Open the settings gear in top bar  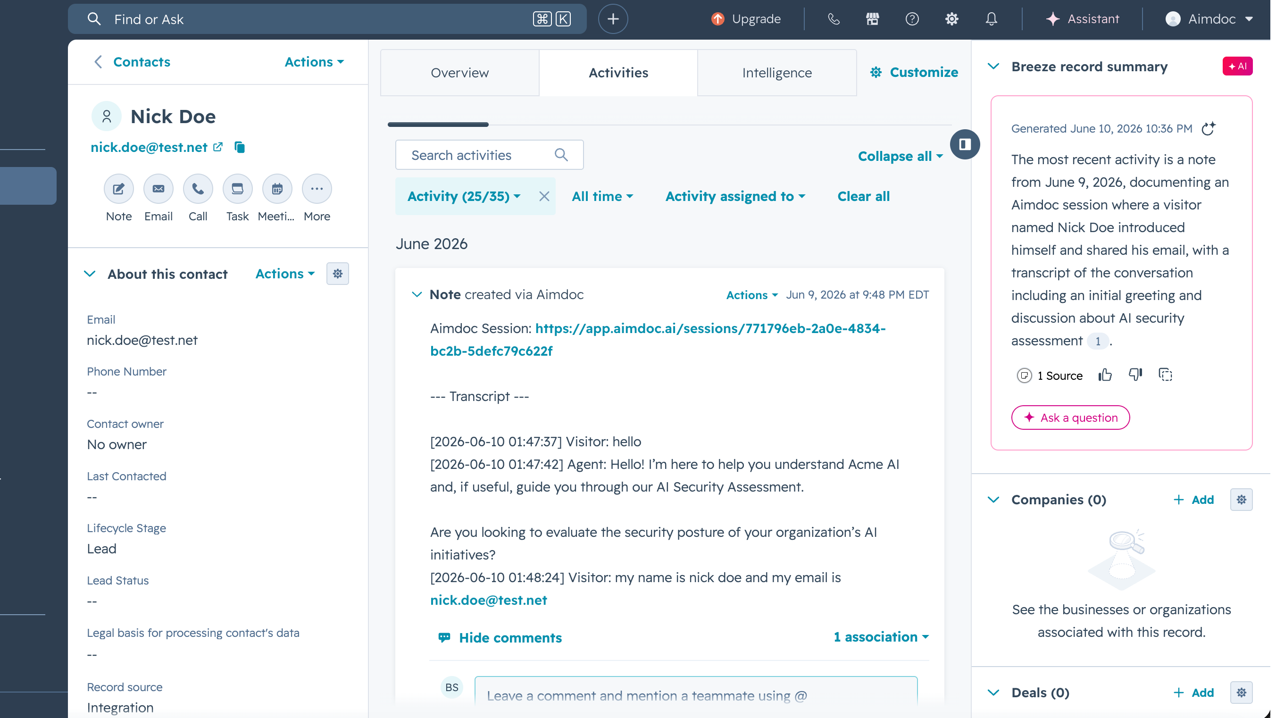coord(951,19)
